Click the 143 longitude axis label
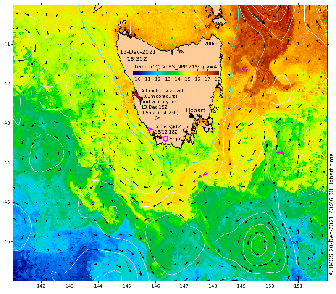The width and height of the screenshot is (336, 294). point(70,286)
